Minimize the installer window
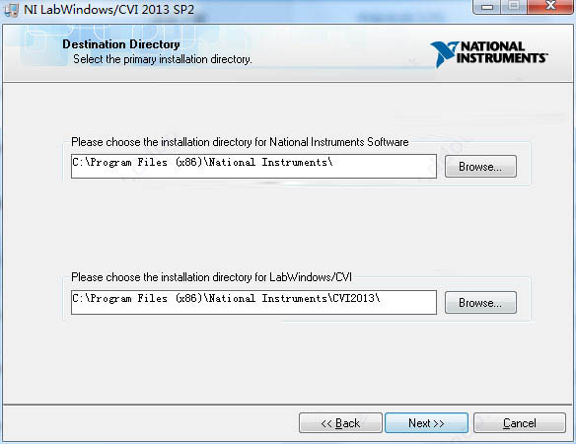 click(487, 7)
